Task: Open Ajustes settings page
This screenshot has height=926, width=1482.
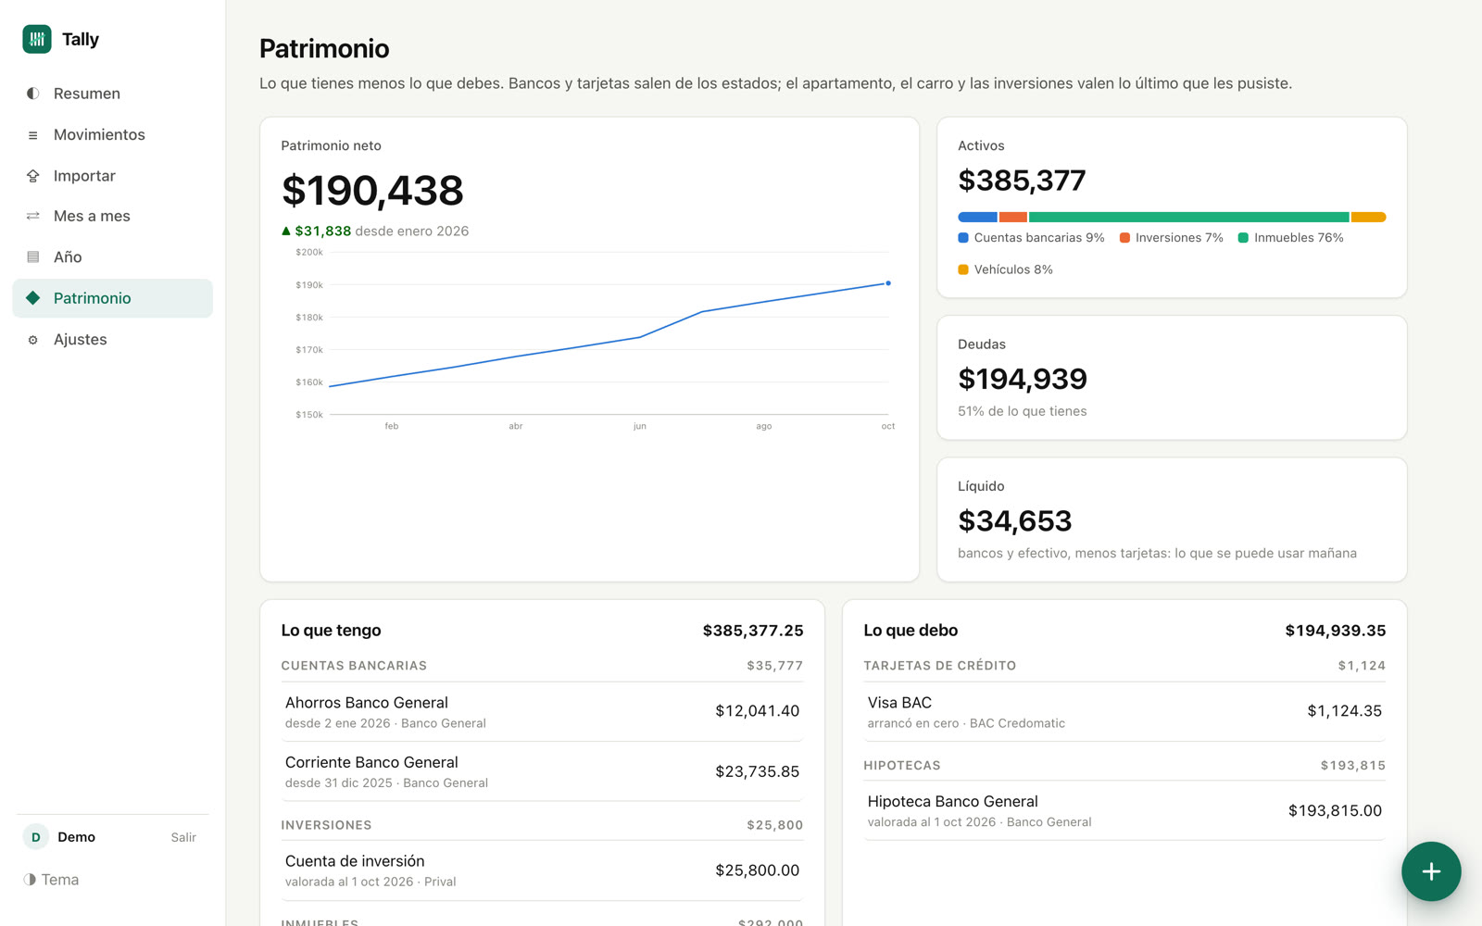Action: point(112,340)
